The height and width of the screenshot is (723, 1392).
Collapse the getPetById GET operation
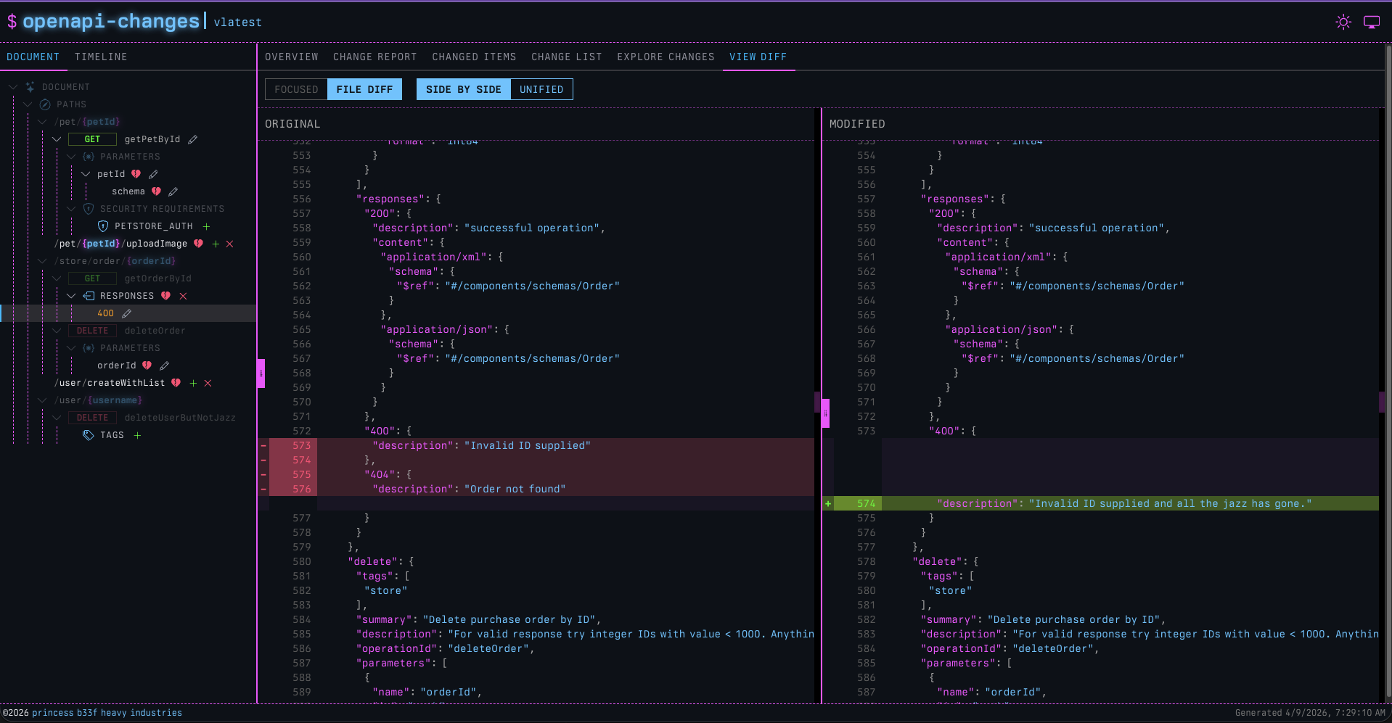(57, 139)
